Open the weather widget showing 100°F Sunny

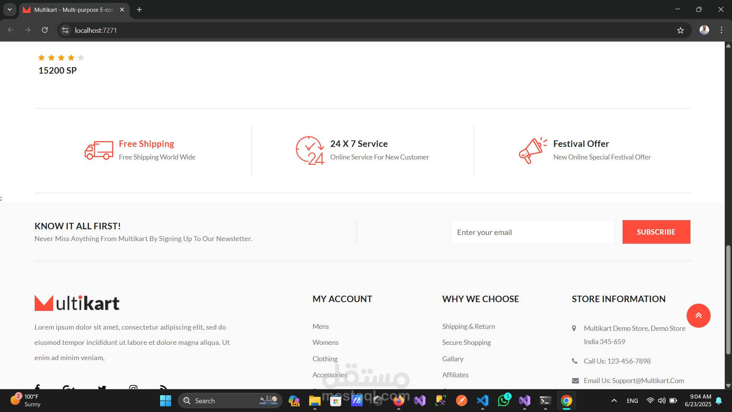pos(25,401)
